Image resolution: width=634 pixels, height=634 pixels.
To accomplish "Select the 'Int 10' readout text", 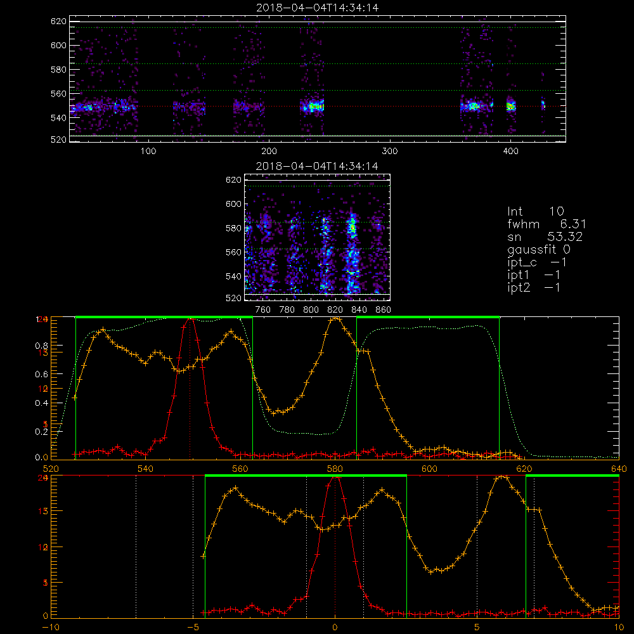I will coord(535,211).
